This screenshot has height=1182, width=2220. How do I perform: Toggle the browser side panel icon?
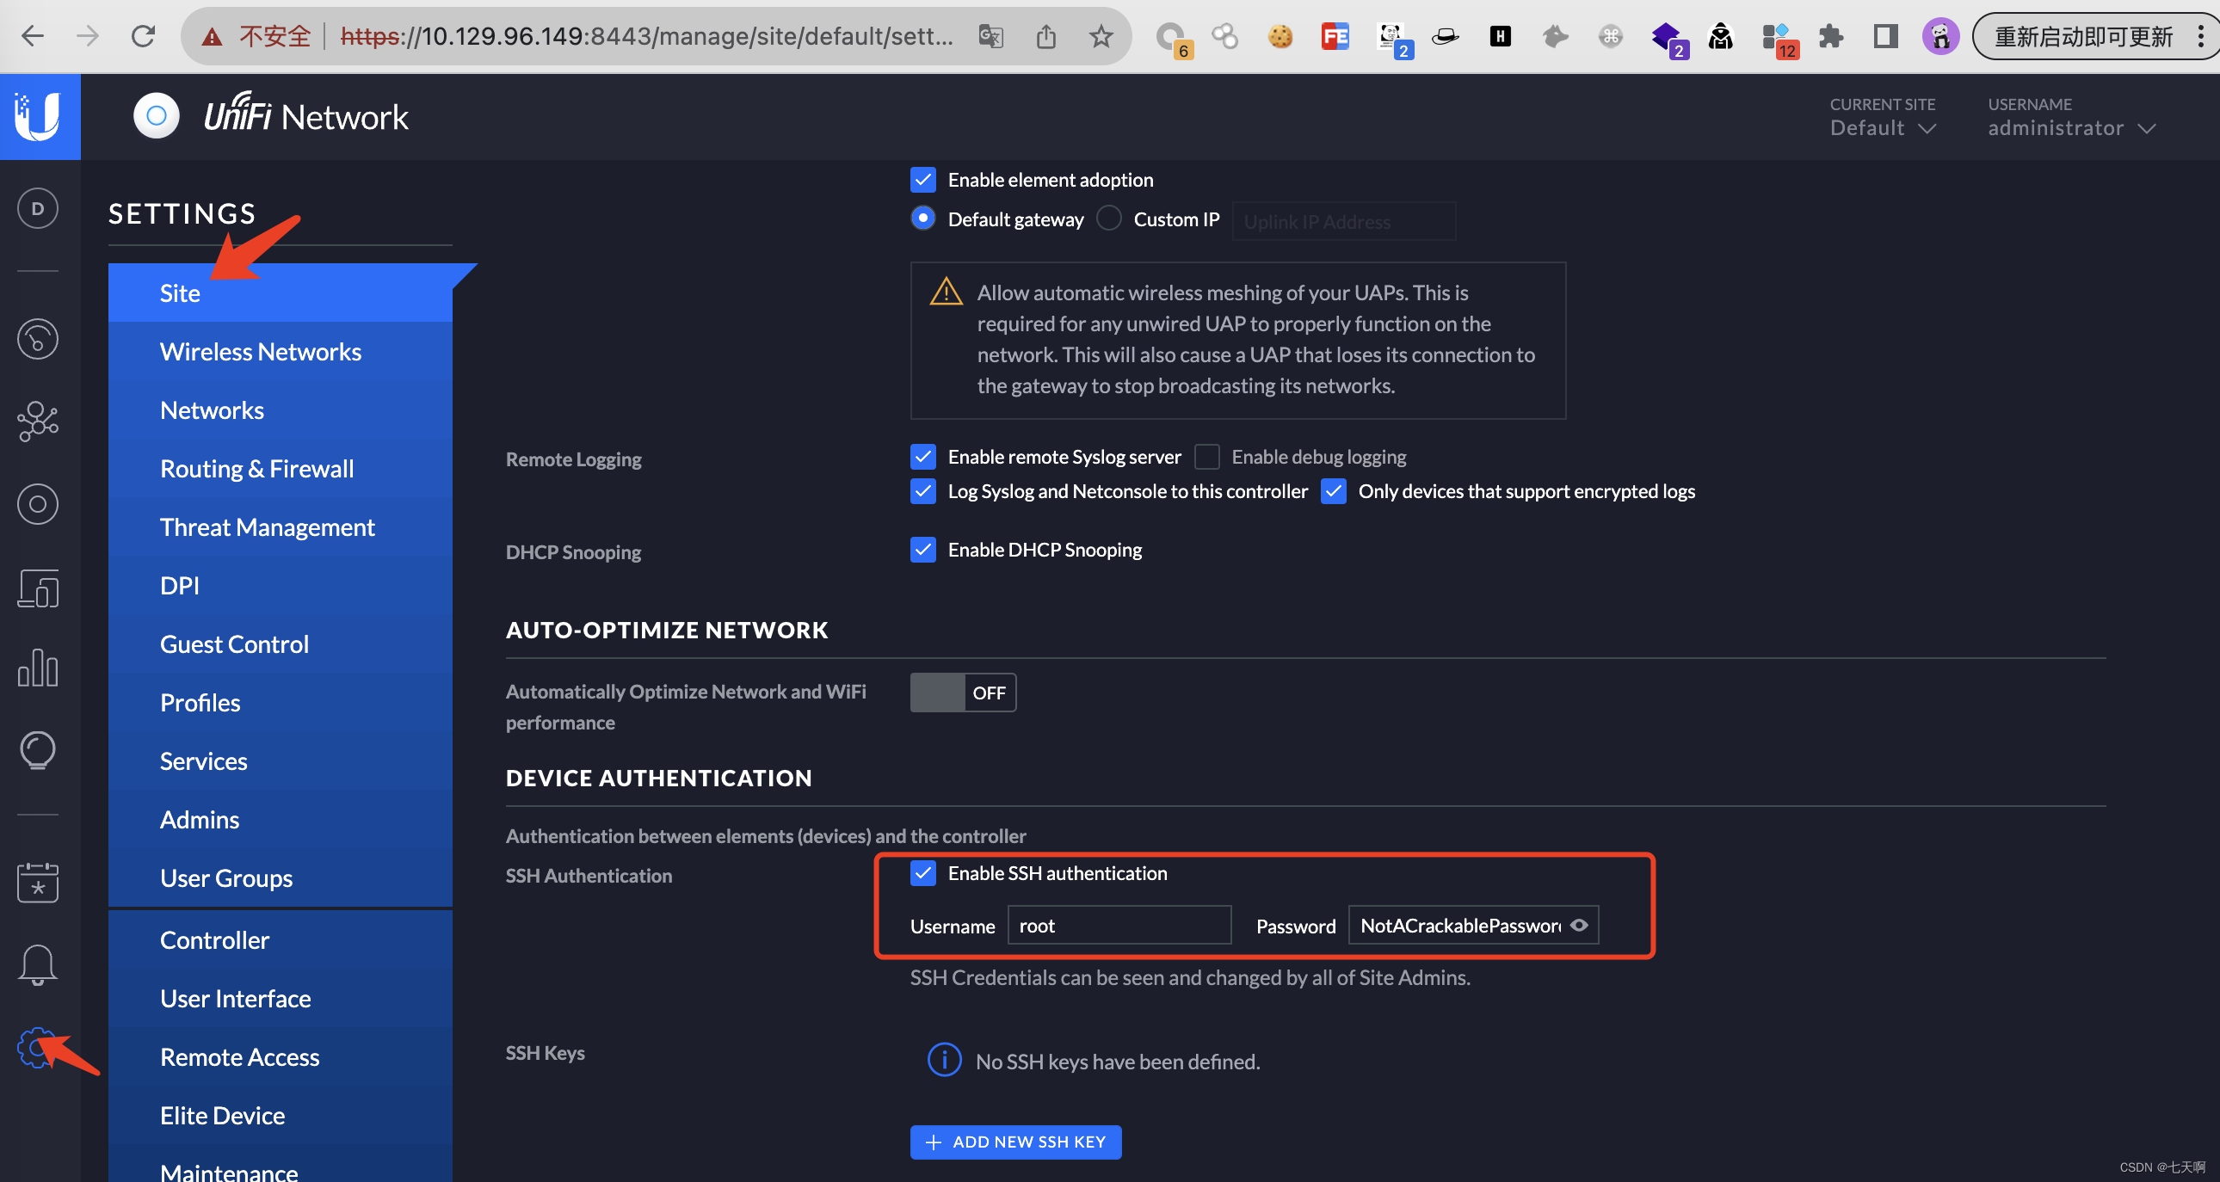(1885, 36)
